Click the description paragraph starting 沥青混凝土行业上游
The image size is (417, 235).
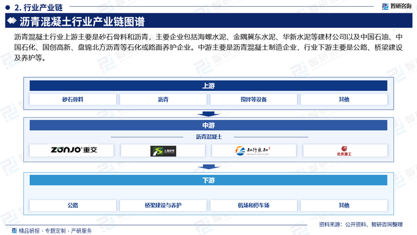[209, 47]
